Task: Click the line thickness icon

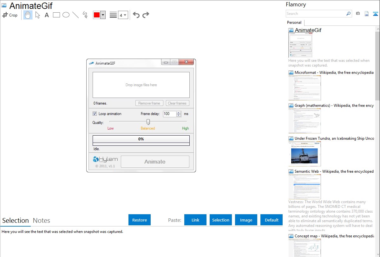Action: (x=113, y=15)
